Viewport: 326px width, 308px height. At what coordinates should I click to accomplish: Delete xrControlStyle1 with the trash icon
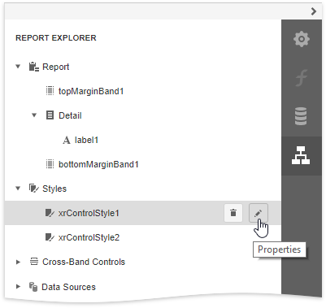(x=233, y=213)
